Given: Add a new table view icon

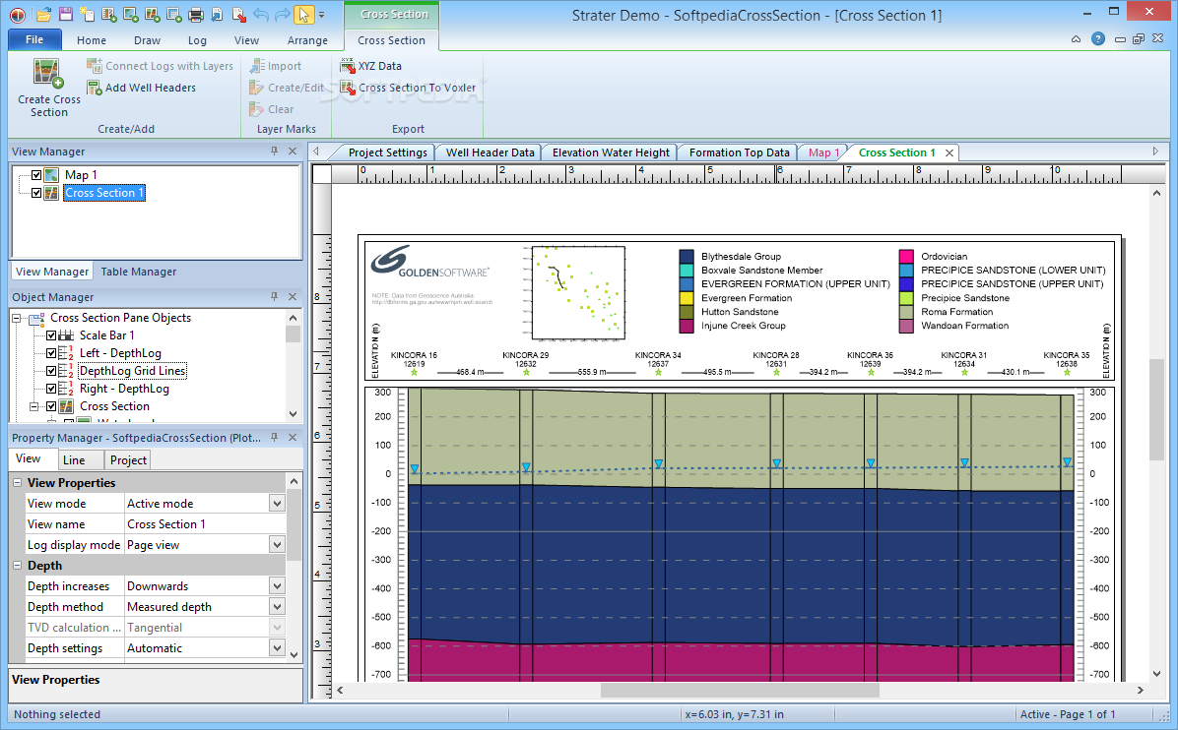Looking at the screenshot, I should (x=174, y=14).
